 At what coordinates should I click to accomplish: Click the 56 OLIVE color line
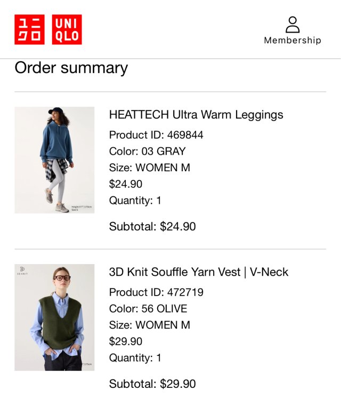[x=148, y=309]
